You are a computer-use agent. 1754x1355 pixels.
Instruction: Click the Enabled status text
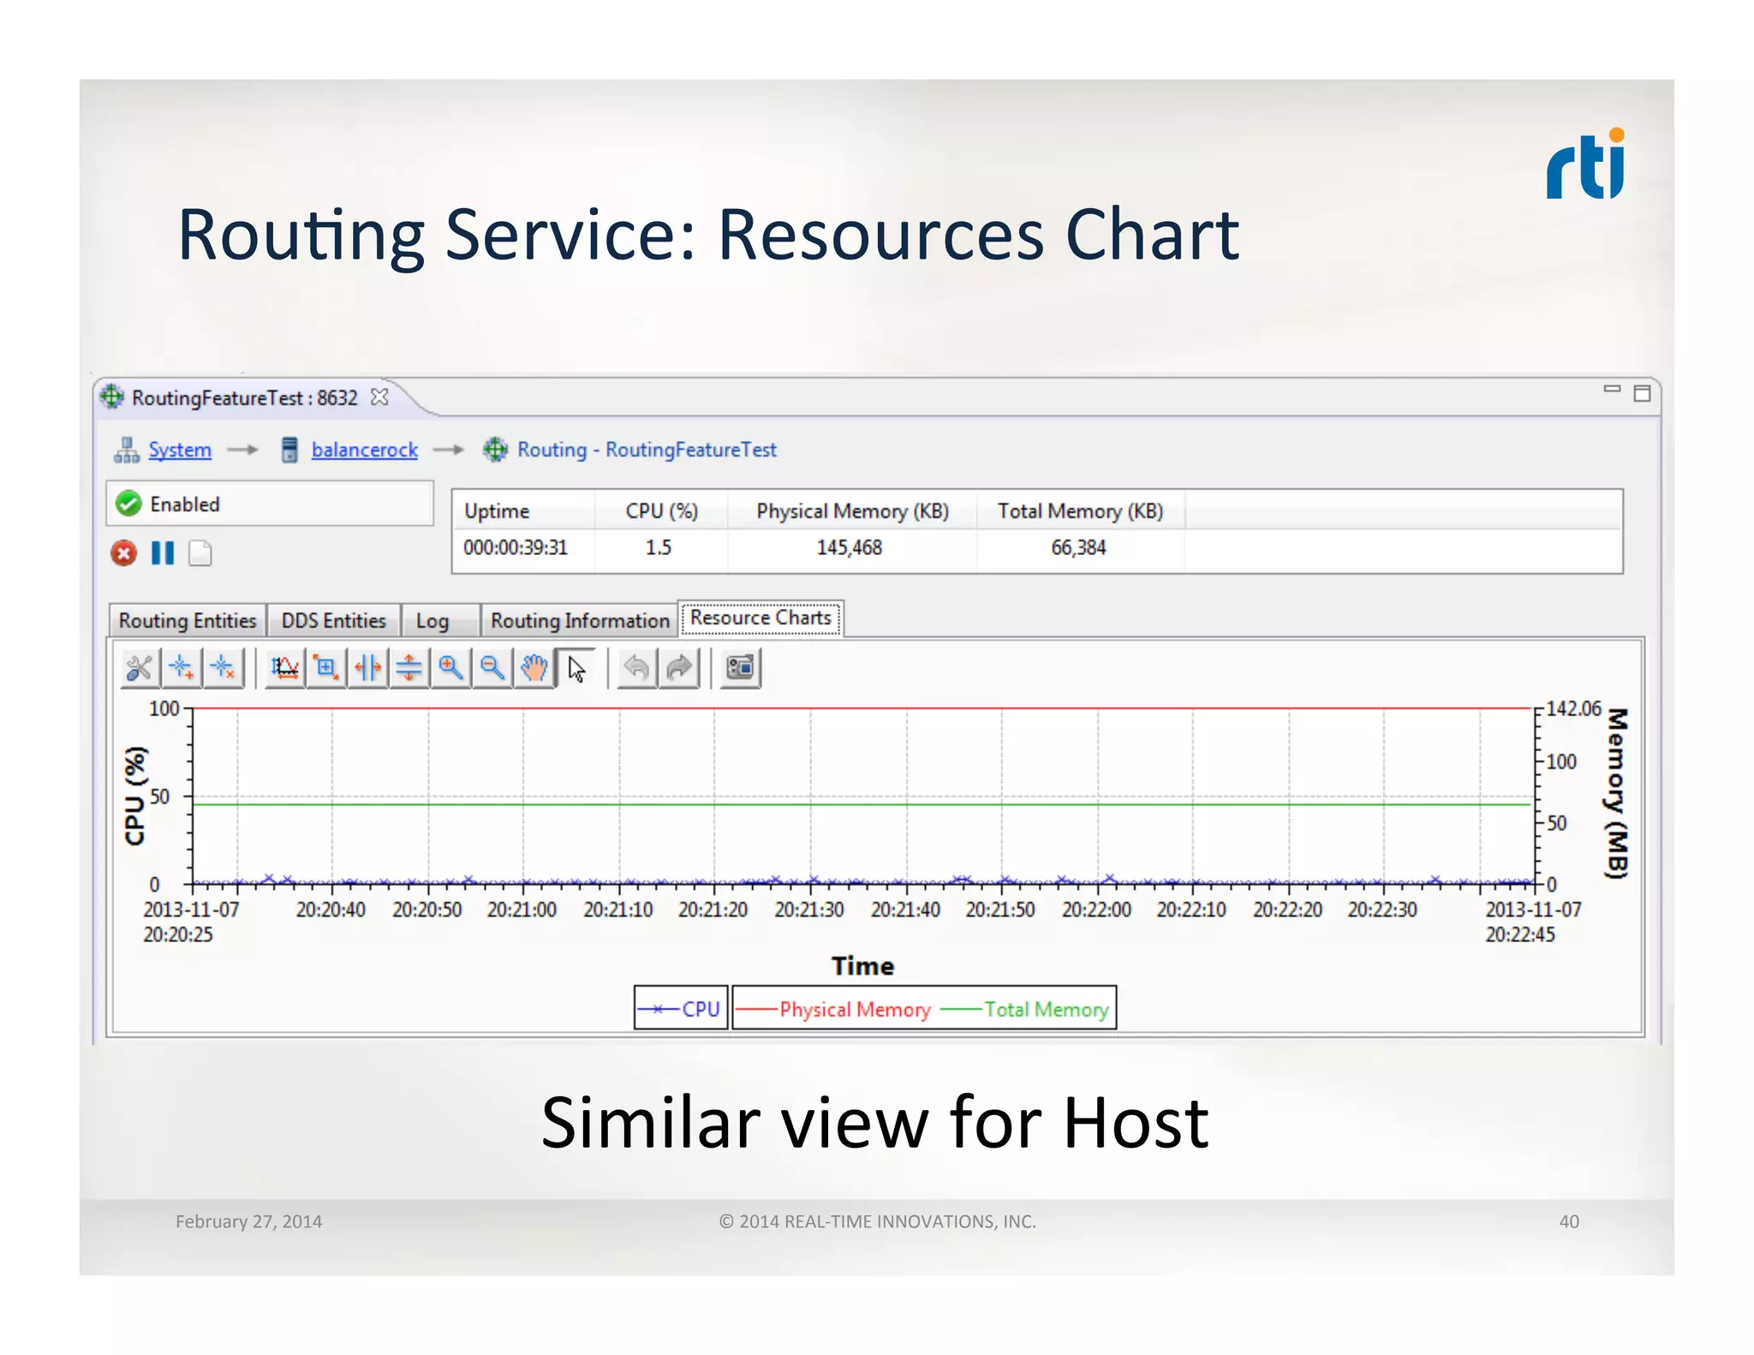[185, 504]
